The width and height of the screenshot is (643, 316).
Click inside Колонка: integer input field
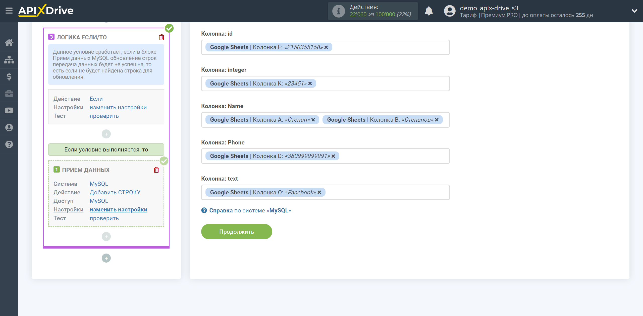click(325, 84)
